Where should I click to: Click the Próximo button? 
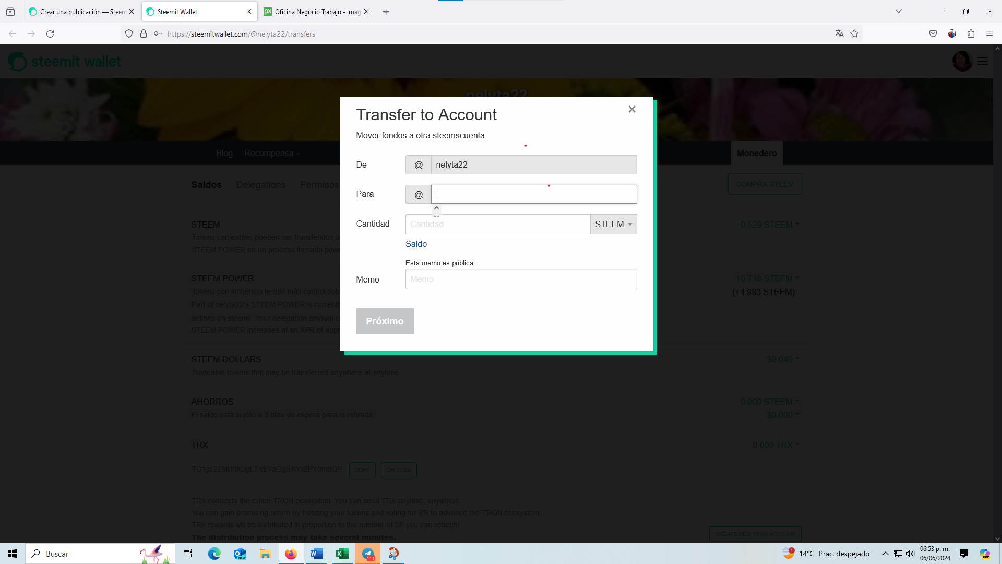[385, 321]
